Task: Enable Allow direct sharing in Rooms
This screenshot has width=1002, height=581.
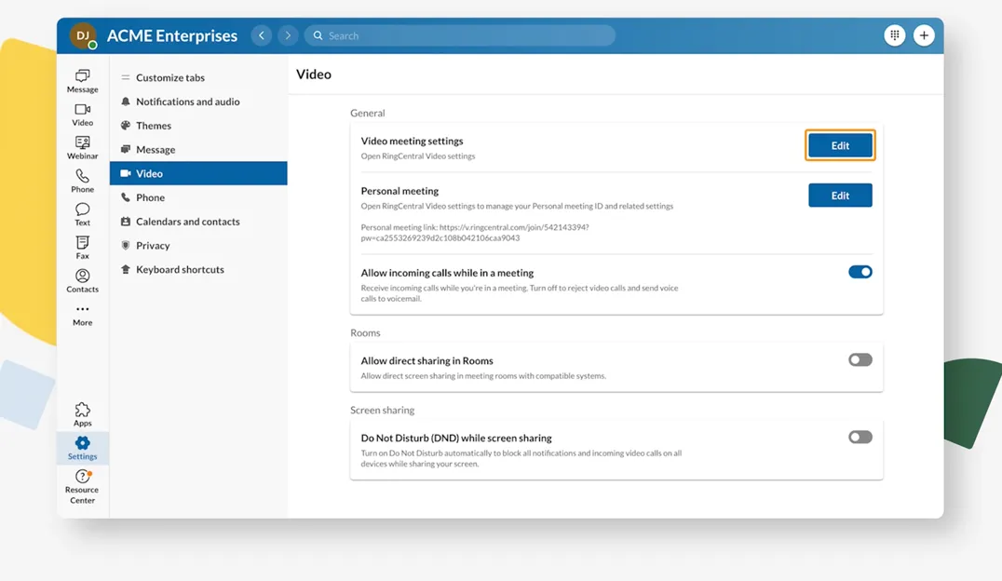Action: click(x=860, y=359)
